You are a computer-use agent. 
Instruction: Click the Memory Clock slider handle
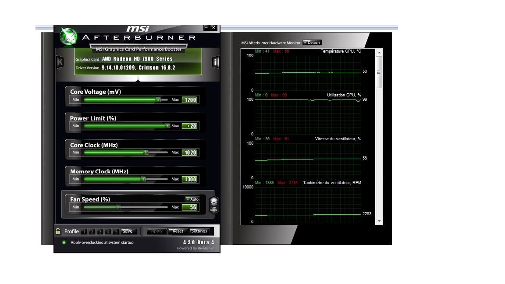(143, 179)
